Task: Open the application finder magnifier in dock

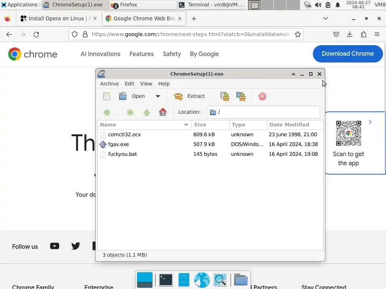Action: point(220,280)
